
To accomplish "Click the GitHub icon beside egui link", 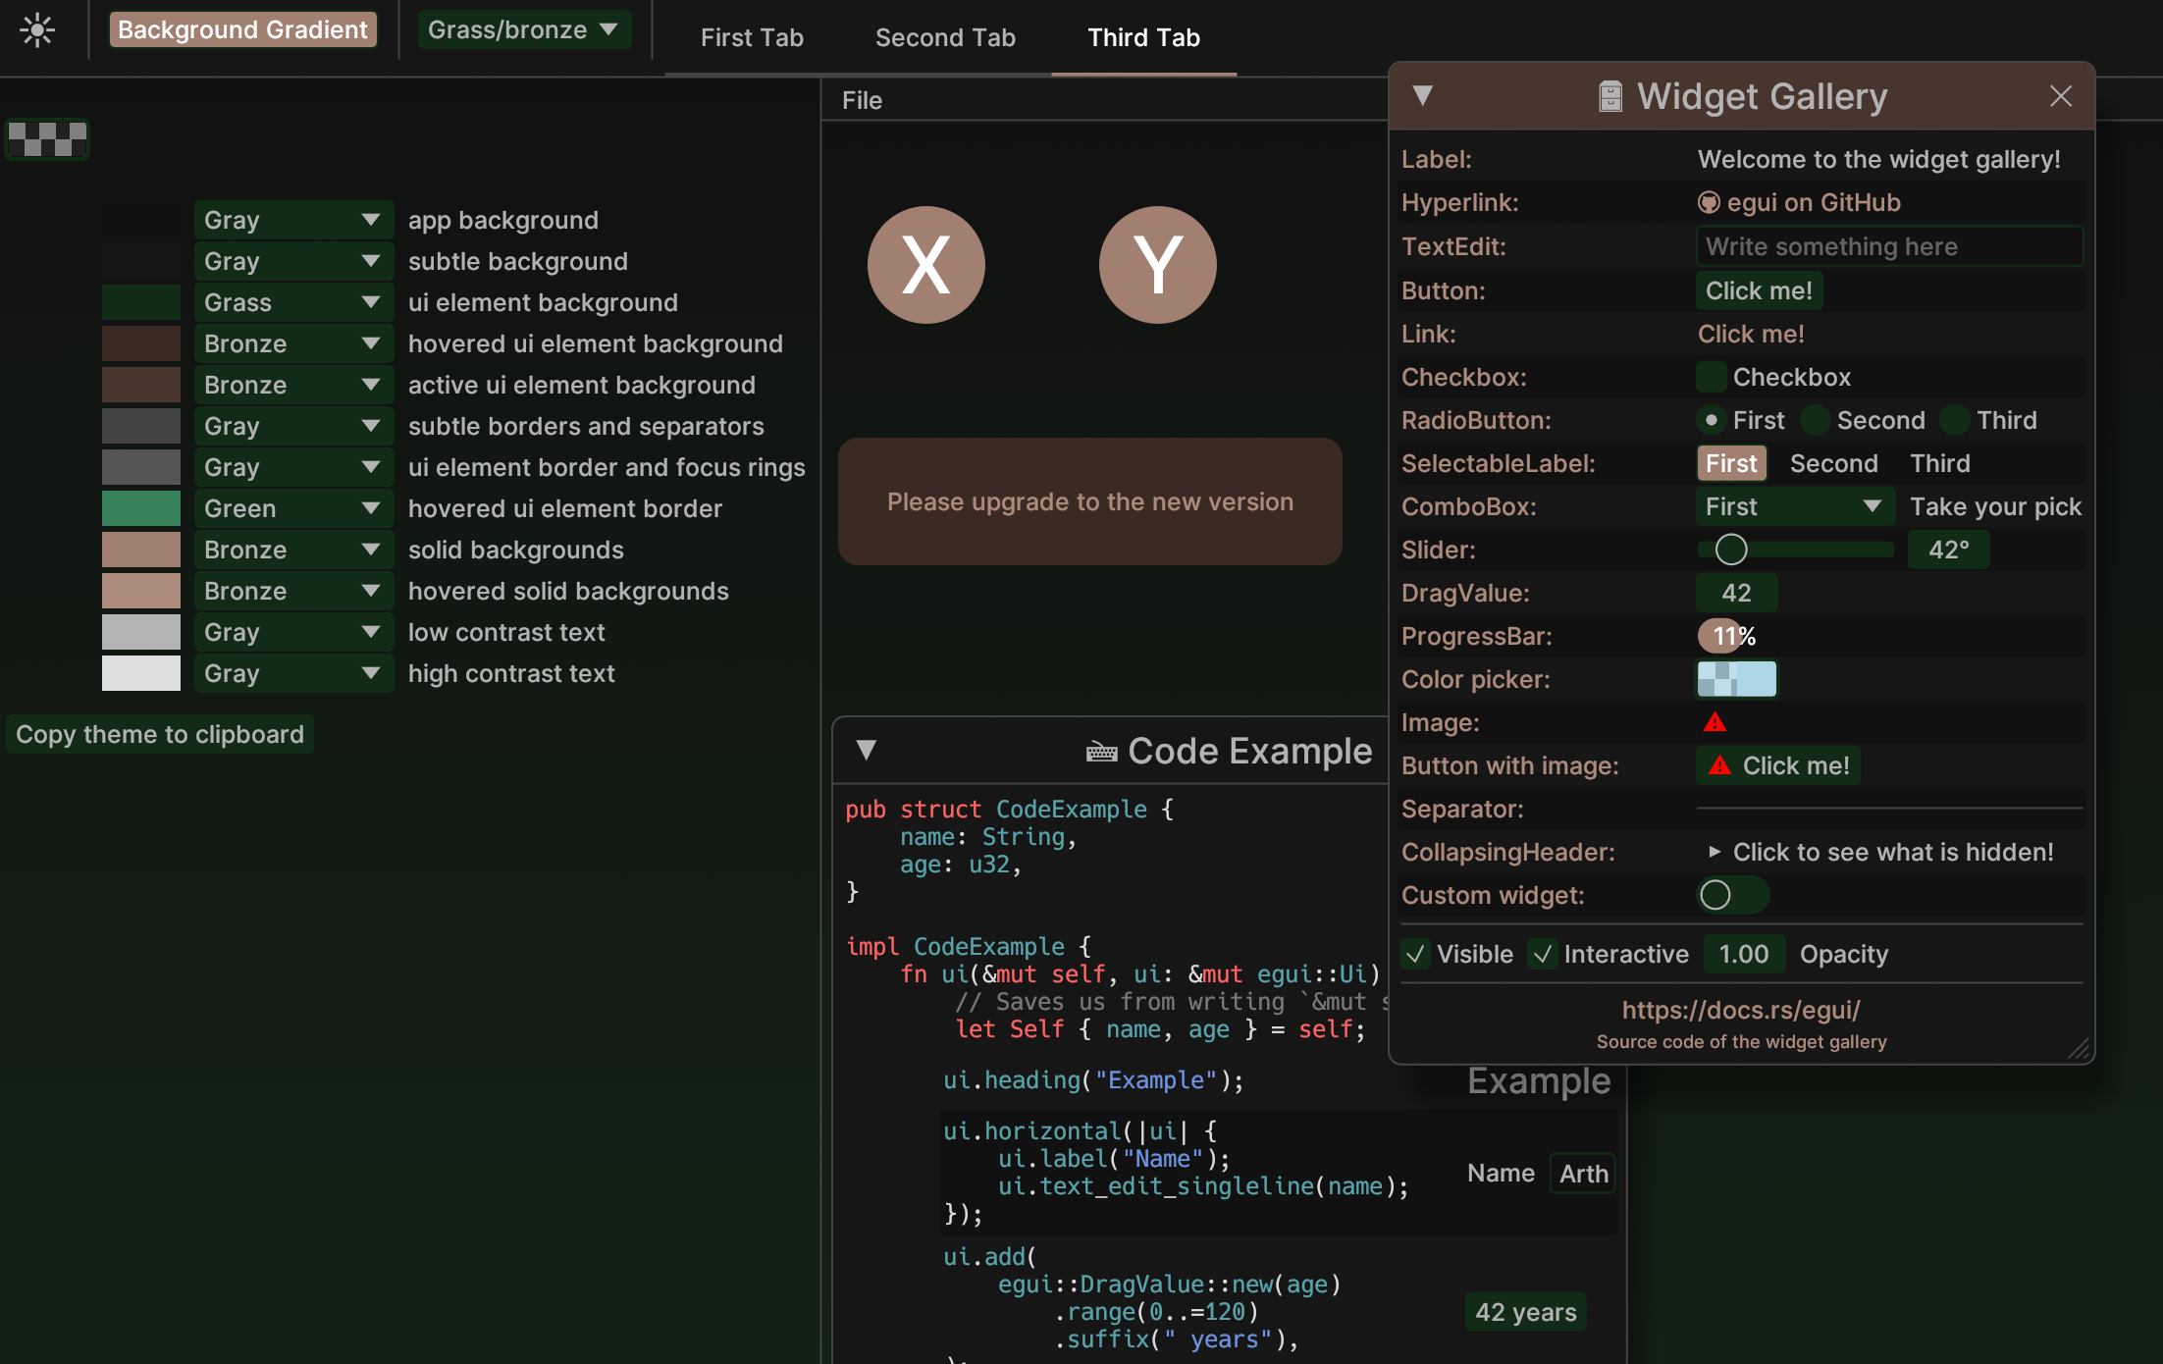I will 1709,203.
